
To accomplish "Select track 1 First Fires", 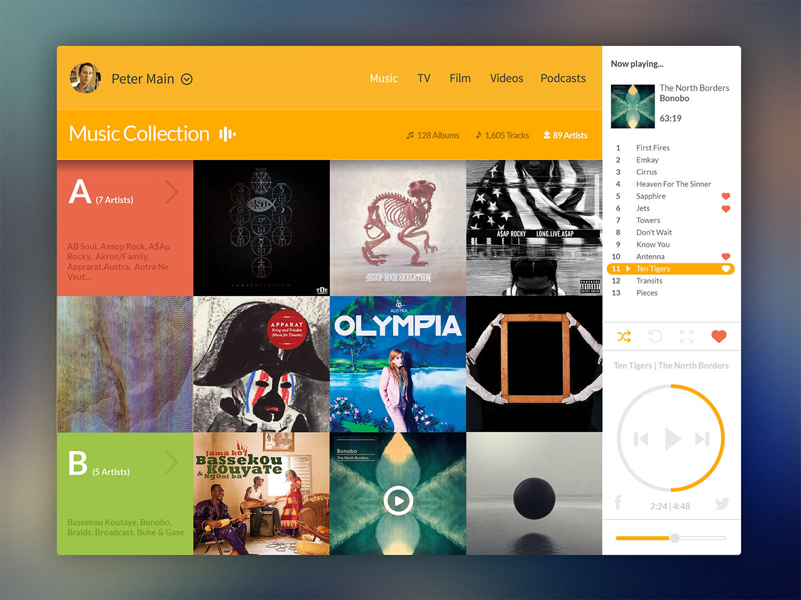I will [670, 147].
